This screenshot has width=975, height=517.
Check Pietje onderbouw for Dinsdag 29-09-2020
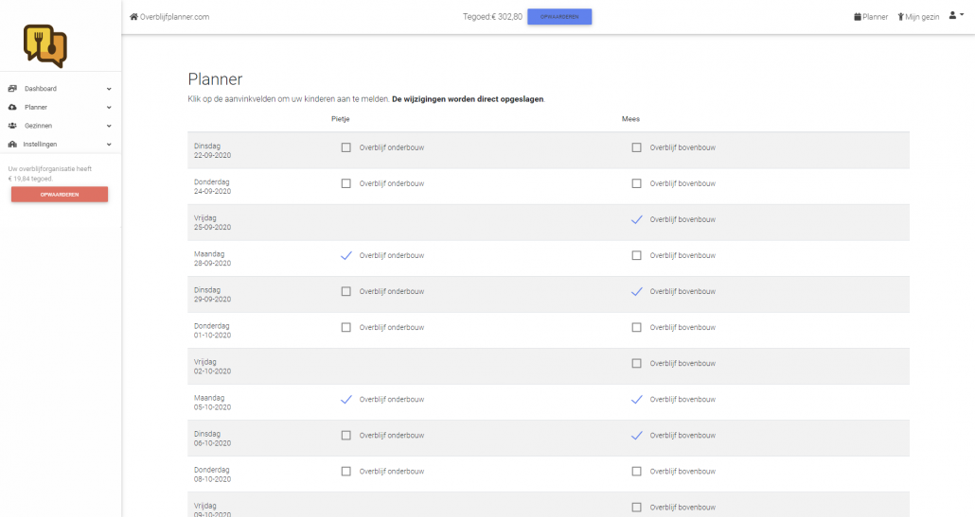point(346,292)
